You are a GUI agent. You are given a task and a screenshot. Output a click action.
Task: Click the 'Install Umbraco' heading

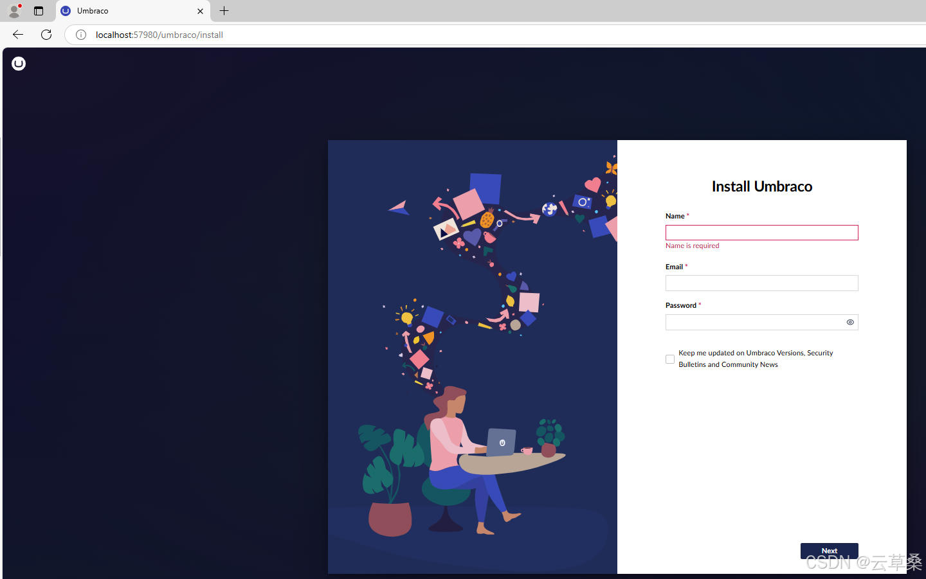pos(762,186)
